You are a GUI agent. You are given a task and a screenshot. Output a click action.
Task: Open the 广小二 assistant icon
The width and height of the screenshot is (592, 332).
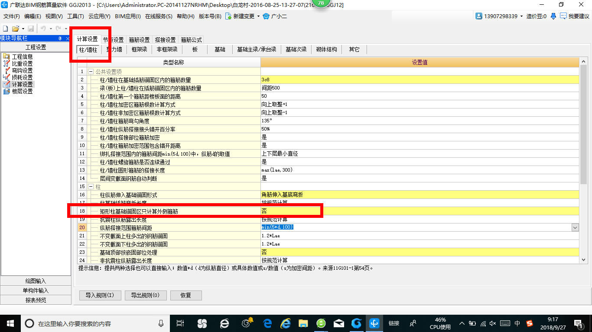[266, 16]
